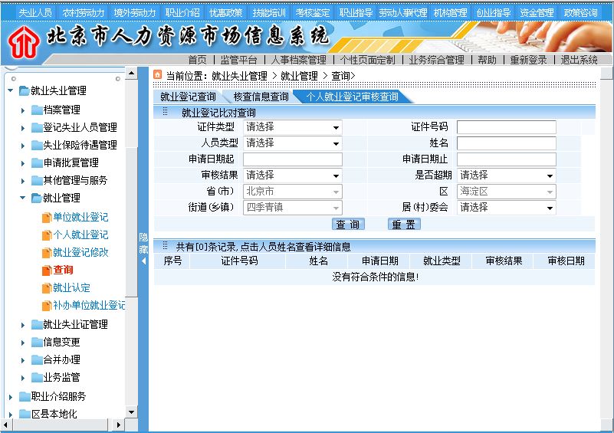Click the 个人就业登记 page icon
The width and height of the screenshot is (614, 433).
[47, 235]
